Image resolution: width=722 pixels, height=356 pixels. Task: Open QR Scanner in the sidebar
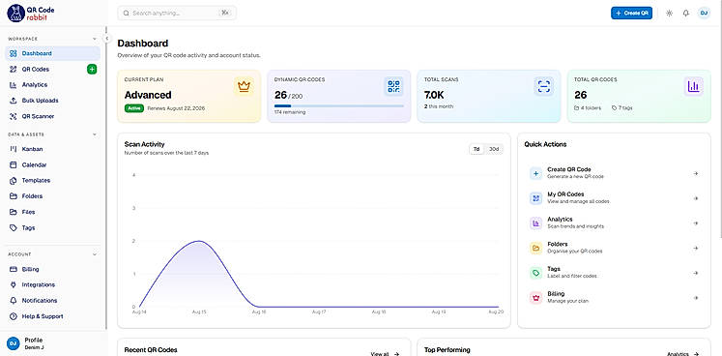click(x=52, y=116)
